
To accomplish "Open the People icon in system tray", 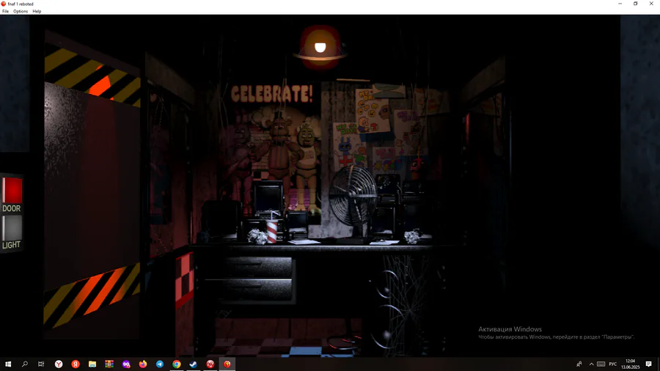I will point(579,364).
